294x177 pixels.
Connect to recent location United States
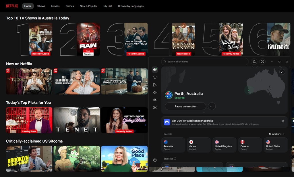[x=276, y=145]
